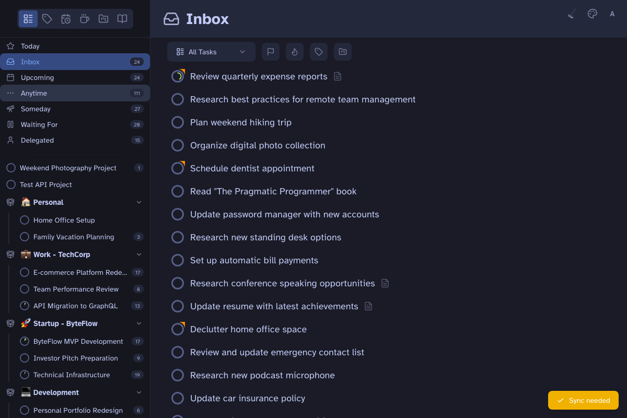Click the open book icon in the sidebar toolbar
Image resolution: width=627 pixels, height=418 pixels.
point(122,19)
